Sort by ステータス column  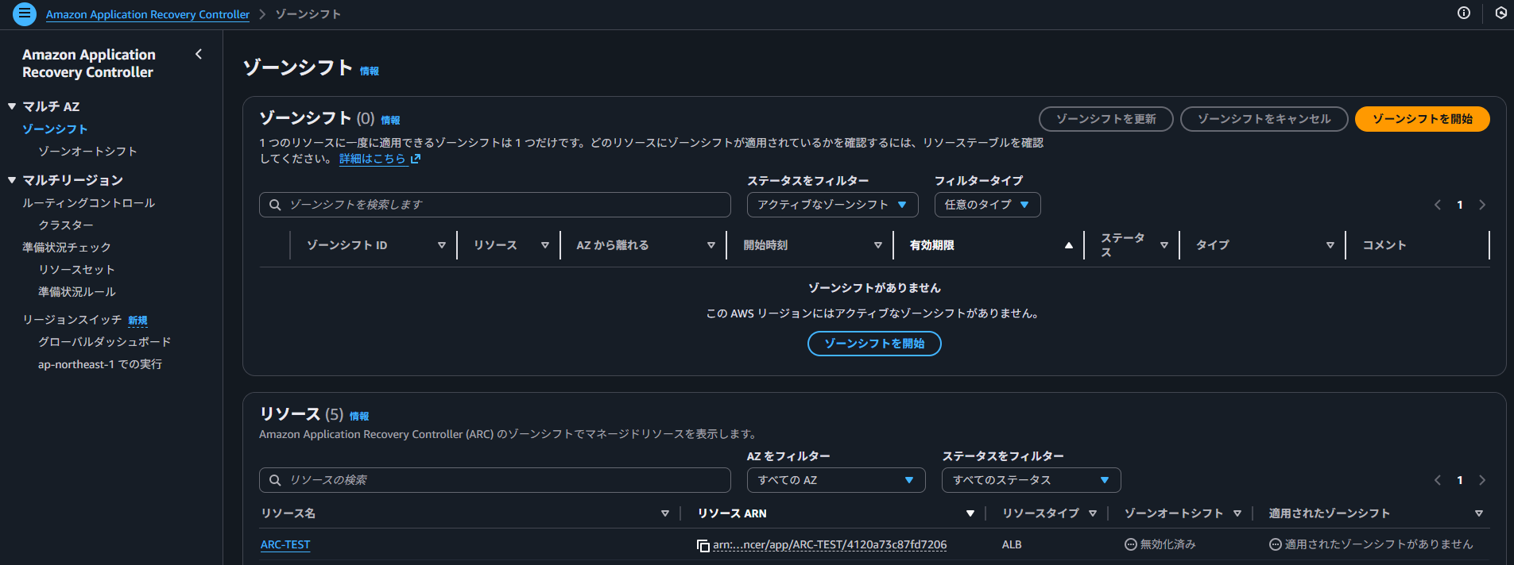coord(1164,245)
